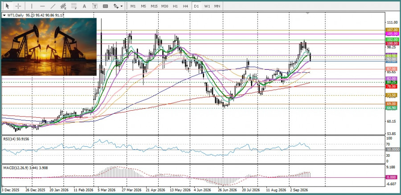Click the 5 Mar 2026 date label
Image resolution: width=401 pixels, height=195 pixels.
[108, 190]
